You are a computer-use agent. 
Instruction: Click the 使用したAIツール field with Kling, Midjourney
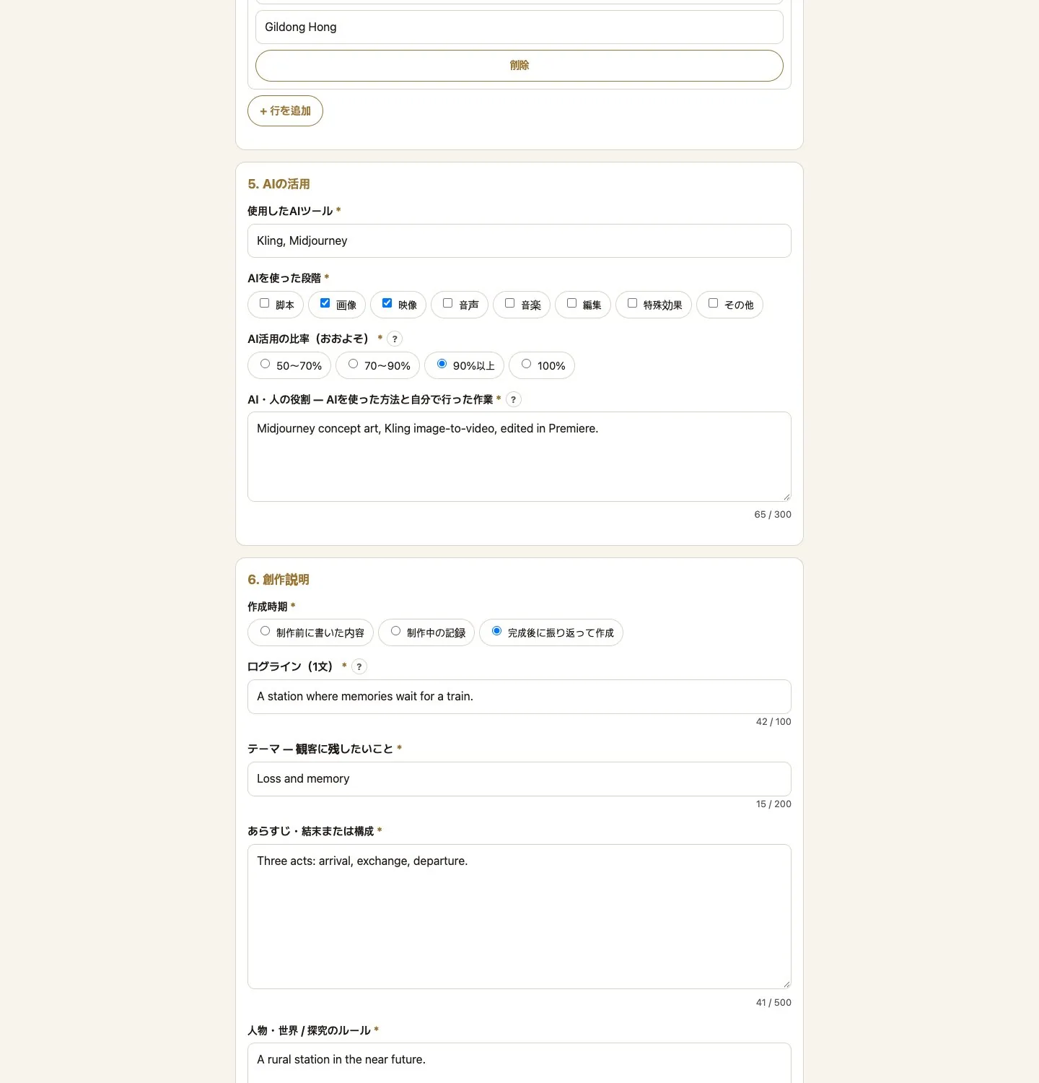click(x=519, y=241)
